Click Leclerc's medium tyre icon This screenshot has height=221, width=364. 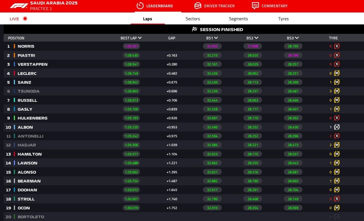[x=337, y=73]
